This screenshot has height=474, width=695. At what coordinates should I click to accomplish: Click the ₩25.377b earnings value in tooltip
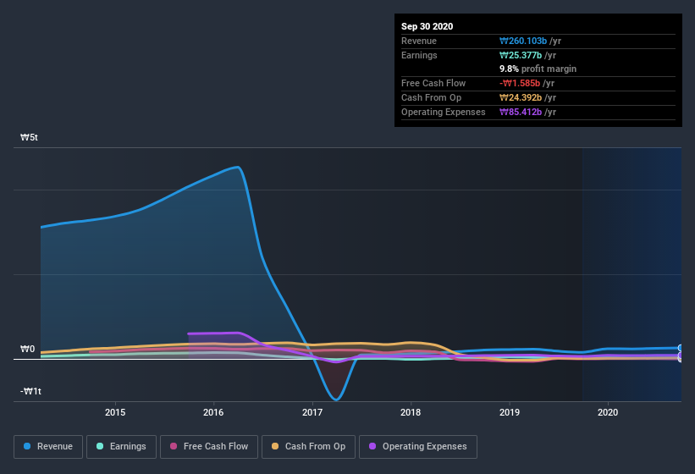coord(520,55)
